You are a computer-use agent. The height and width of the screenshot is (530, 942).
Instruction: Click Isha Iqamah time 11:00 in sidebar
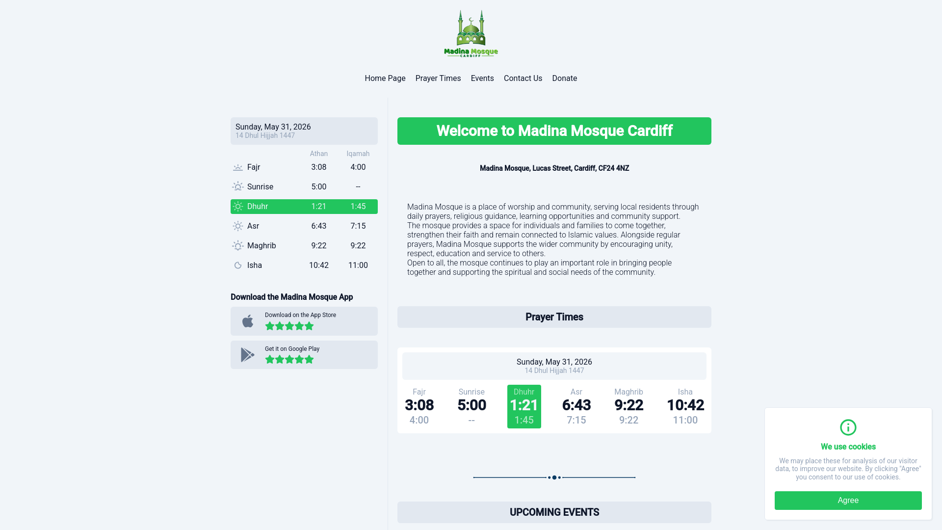pyautogui.click(x=358, y=265)
